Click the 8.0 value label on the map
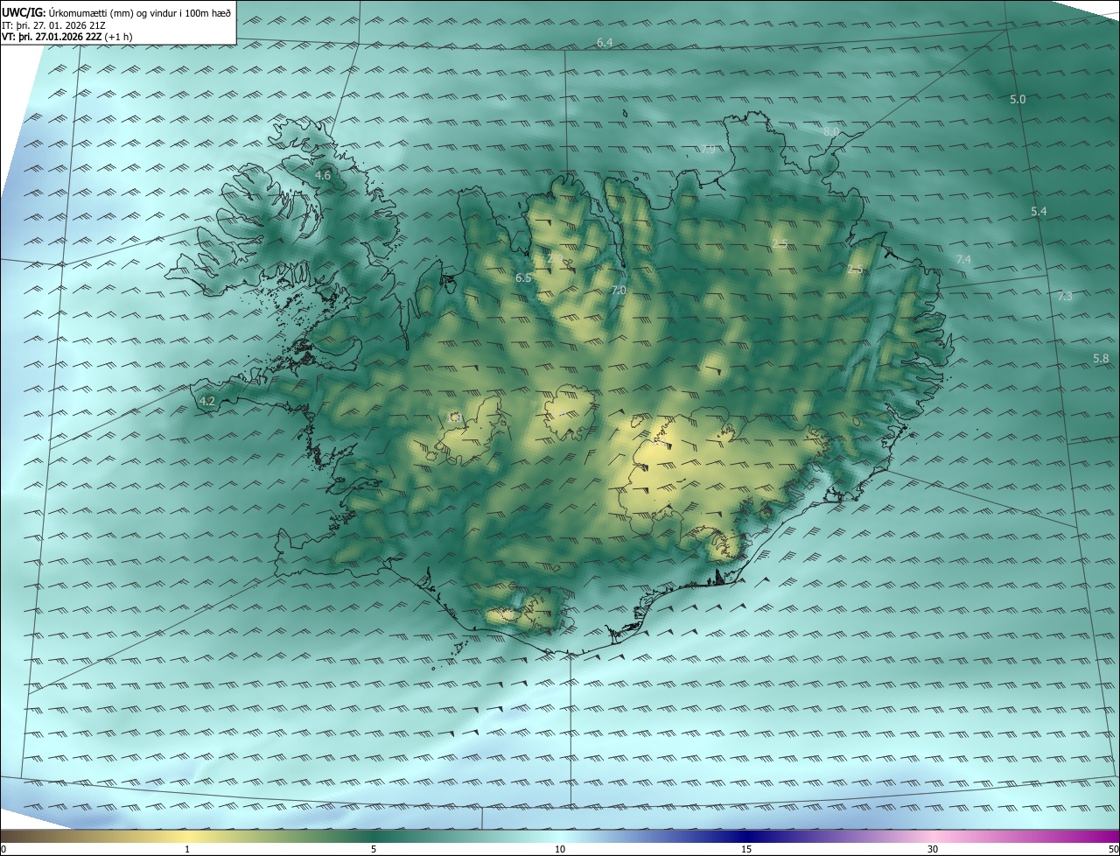1120x856 pixels. coord(830,131)
